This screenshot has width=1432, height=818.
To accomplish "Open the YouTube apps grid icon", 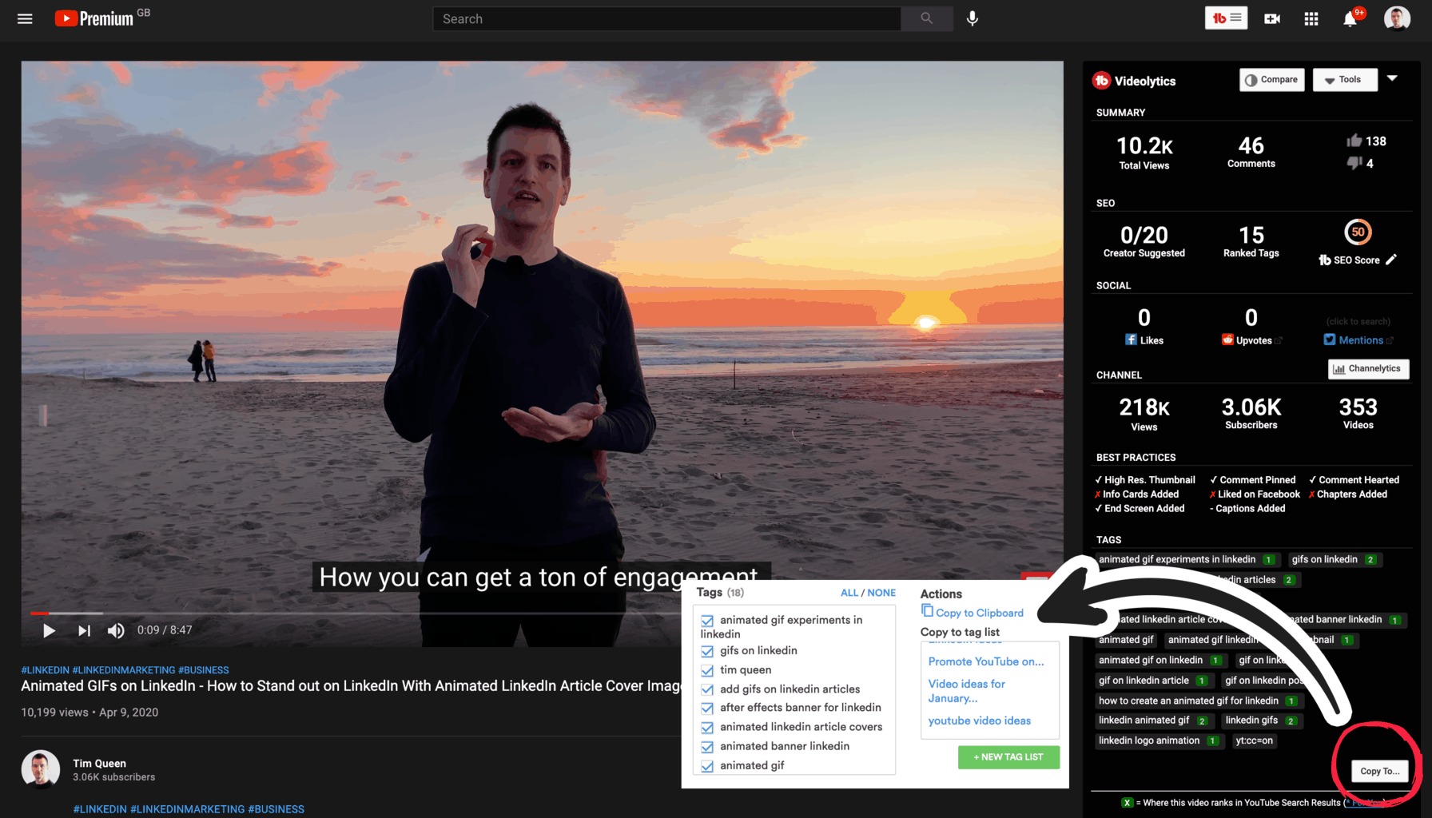I will 1311,18.
